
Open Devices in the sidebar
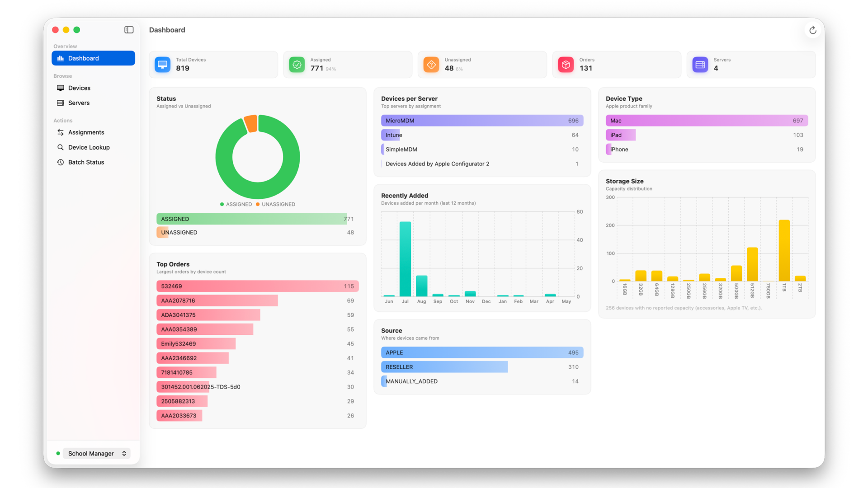coord(93,88)
